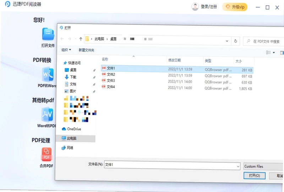Click 新建文件夹 button

86,50
